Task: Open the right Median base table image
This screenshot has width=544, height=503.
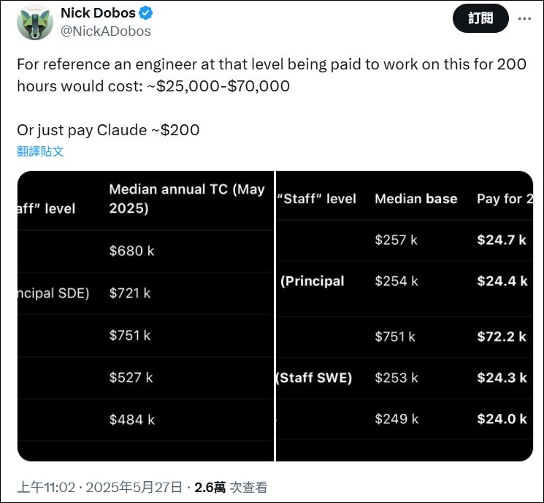Action: click(405, 316)
